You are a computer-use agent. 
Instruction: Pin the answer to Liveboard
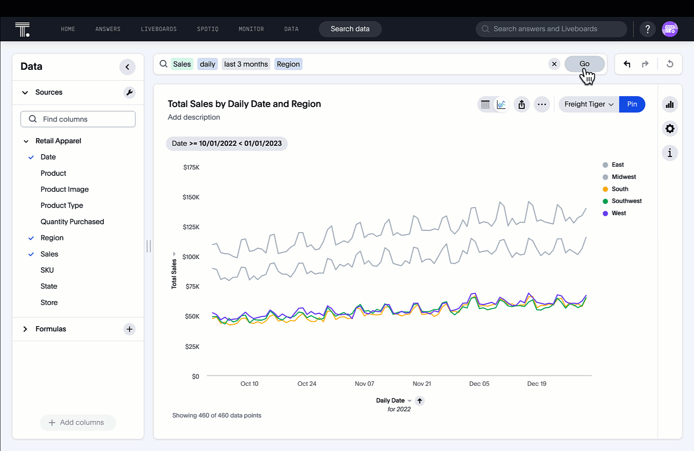632,104
